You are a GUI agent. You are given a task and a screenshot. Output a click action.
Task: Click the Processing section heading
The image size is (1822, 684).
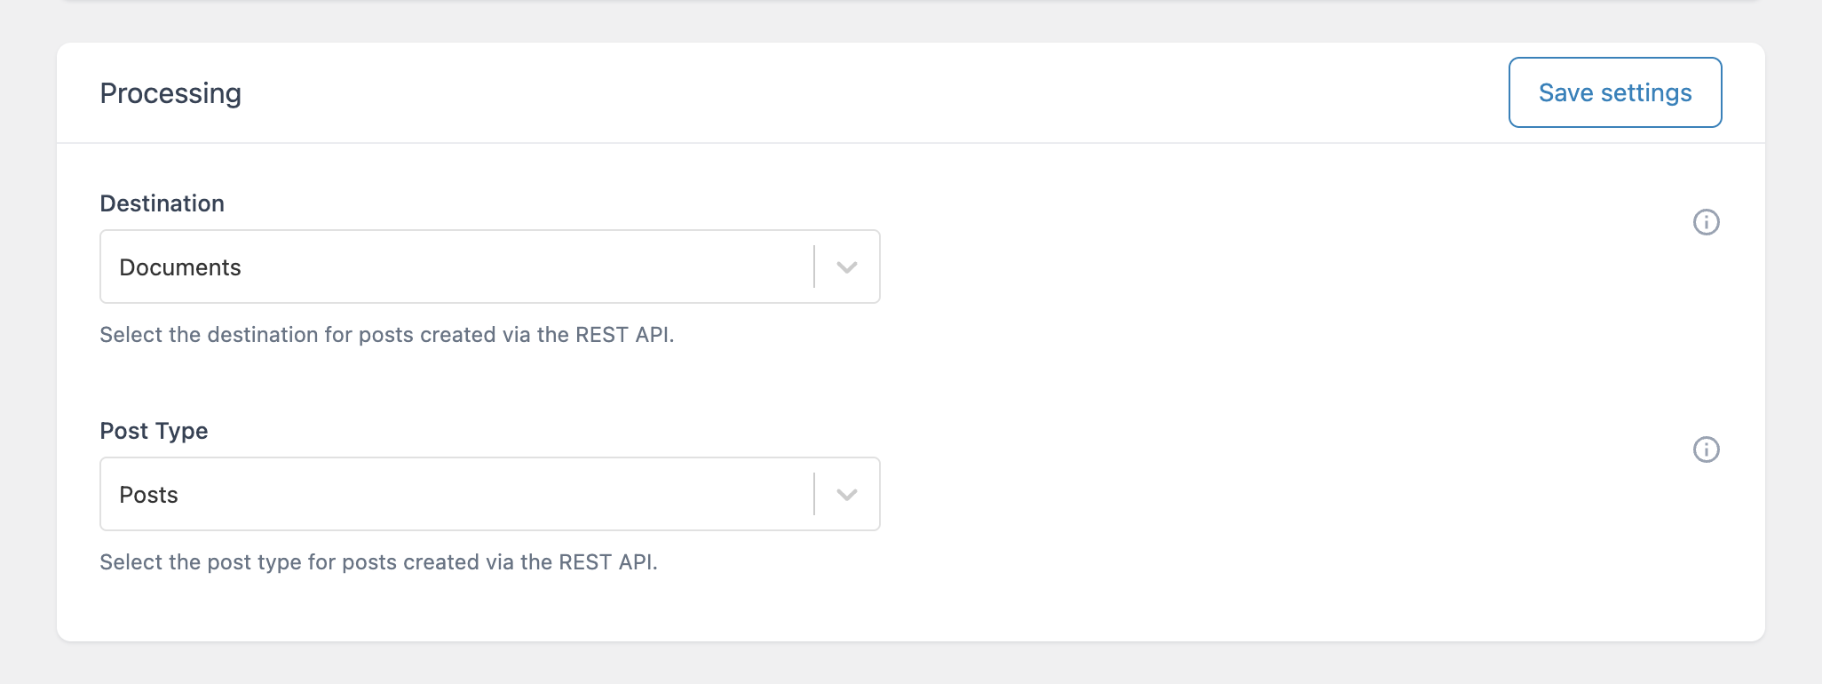click(170, 92)
